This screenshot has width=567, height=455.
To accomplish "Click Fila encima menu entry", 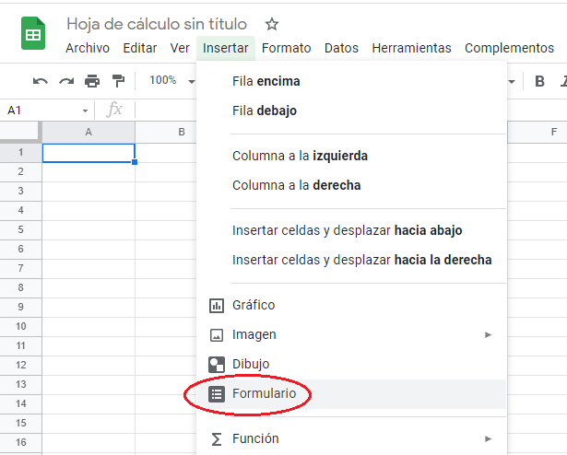I will (266, 81).
